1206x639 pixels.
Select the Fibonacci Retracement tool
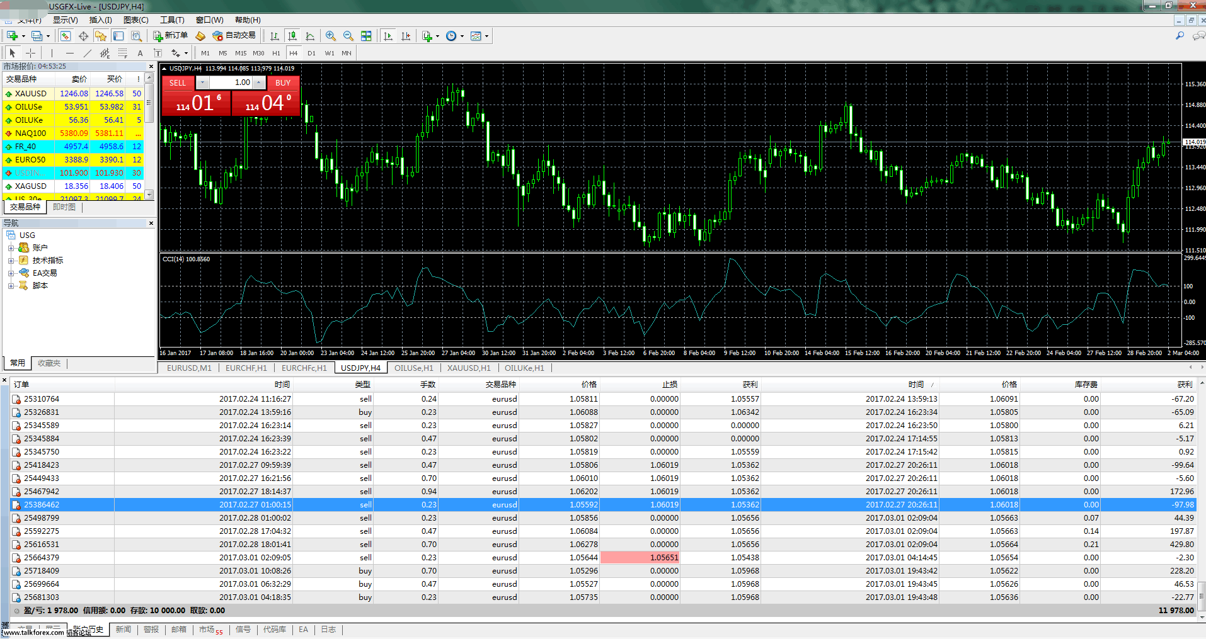point(122,53)
